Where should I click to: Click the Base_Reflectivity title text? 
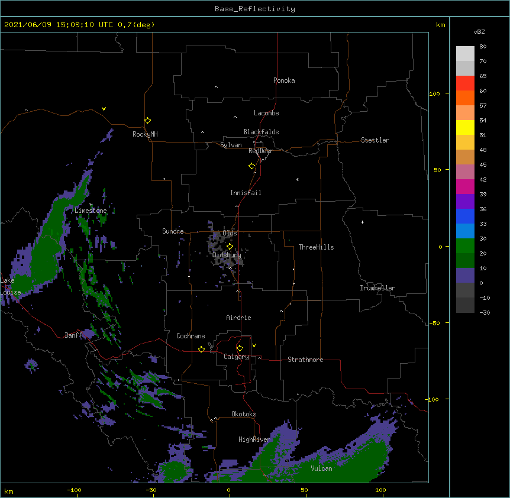[x=255, y=9]
